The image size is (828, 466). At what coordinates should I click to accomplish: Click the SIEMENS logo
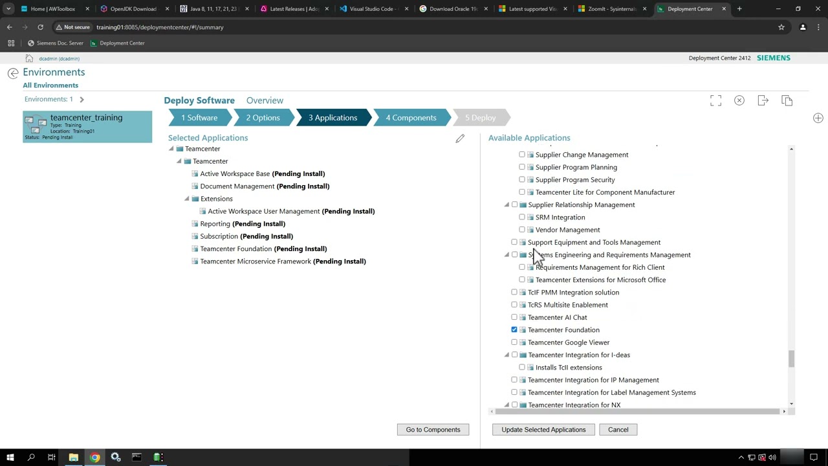(x=774, y=58)
